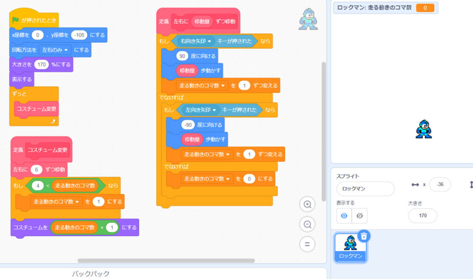Show the sprite with eye icon
This screenshot has width=473, height=279.
[x=344, y=216]
